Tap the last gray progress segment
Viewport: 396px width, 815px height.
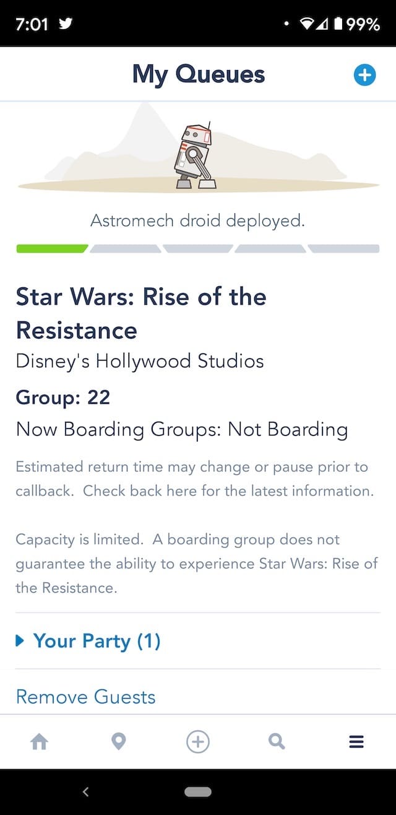344,248
